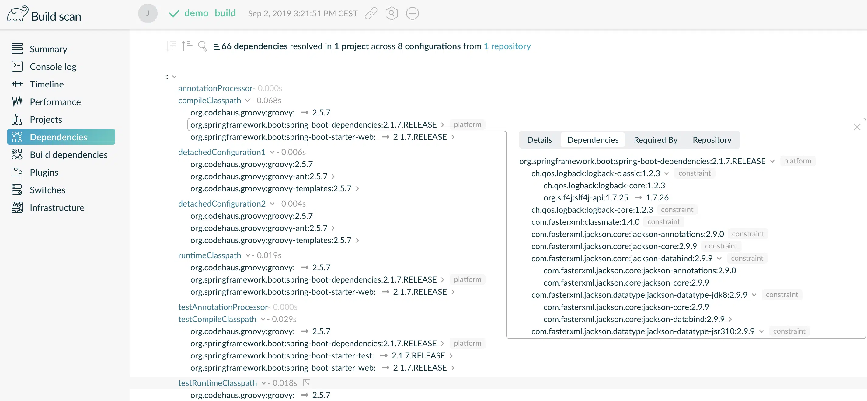Open the Switches sidebar icon
The height and width of the screenshot is (401, 867).
click(x=17, y=190)
